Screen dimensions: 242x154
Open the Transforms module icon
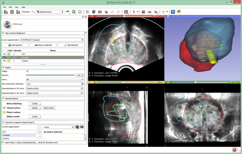point(106,12)
